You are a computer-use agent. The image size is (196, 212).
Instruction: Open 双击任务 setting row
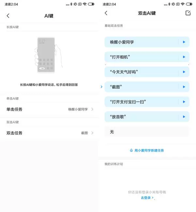pos(49,133)
